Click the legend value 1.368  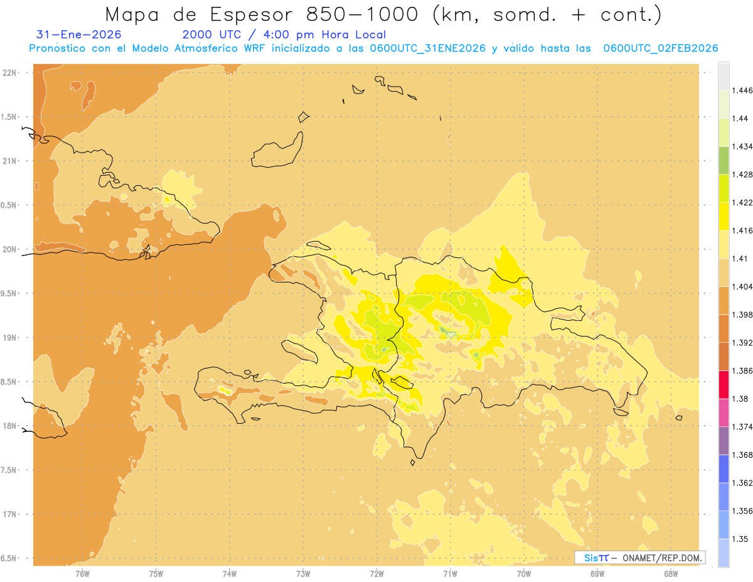click(x=744, y=455)
